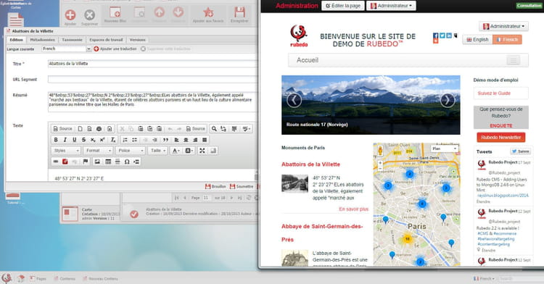Click the Brouillon save button
This screenshot has height=284, width=544.
point(215,186)
